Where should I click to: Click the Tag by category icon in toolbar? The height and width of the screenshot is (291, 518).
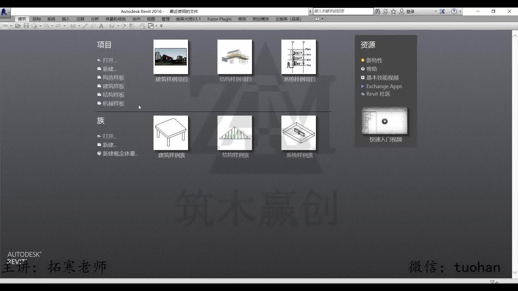[x=93, y=26]
